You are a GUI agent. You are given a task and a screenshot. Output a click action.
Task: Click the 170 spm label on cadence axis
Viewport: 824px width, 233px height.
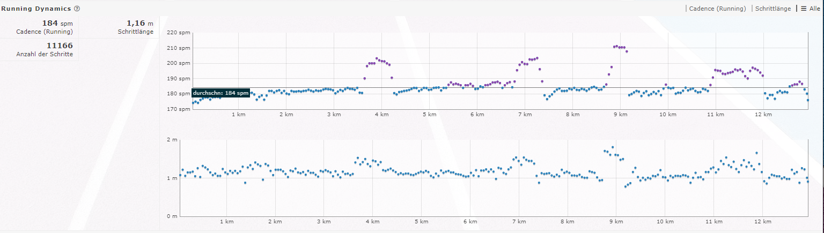click(180, 109)
